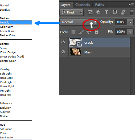Select the crack layer thumbnail
Viewport: 135px width, 140px height.
click(75, 42)
